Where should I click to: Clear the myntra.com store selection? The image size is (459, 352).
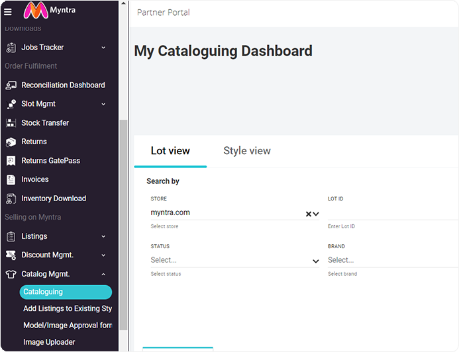308,214
